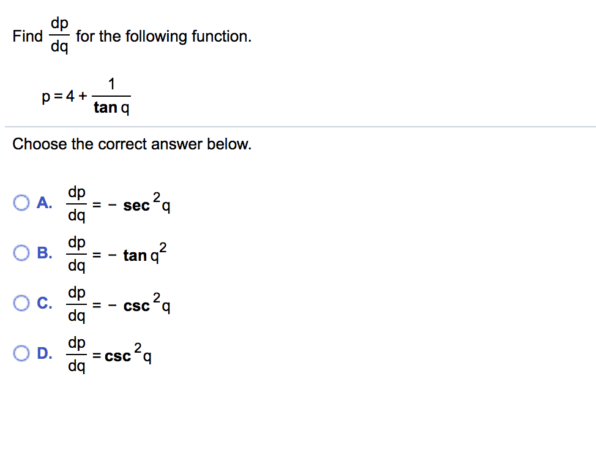
Task: Select radio button for answer D
Action: coord(21,353)
